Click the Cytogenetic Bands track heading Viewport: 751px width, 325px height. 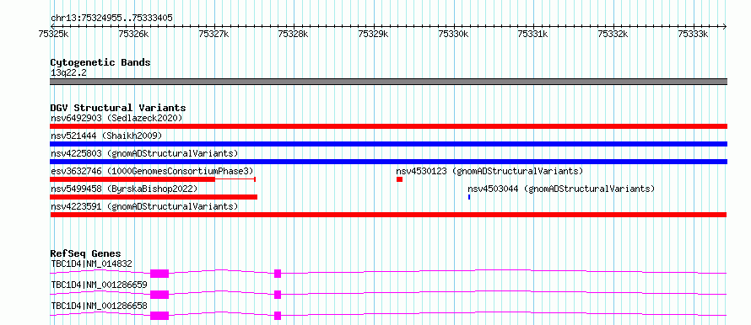pos(100,62)
